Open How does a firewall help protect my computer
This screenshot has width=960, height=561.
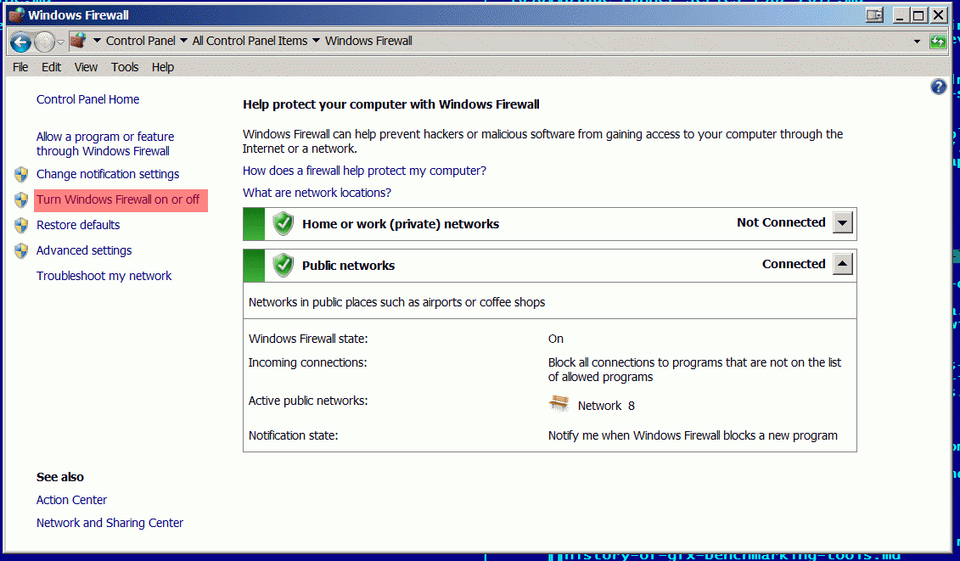pos(364,171)
